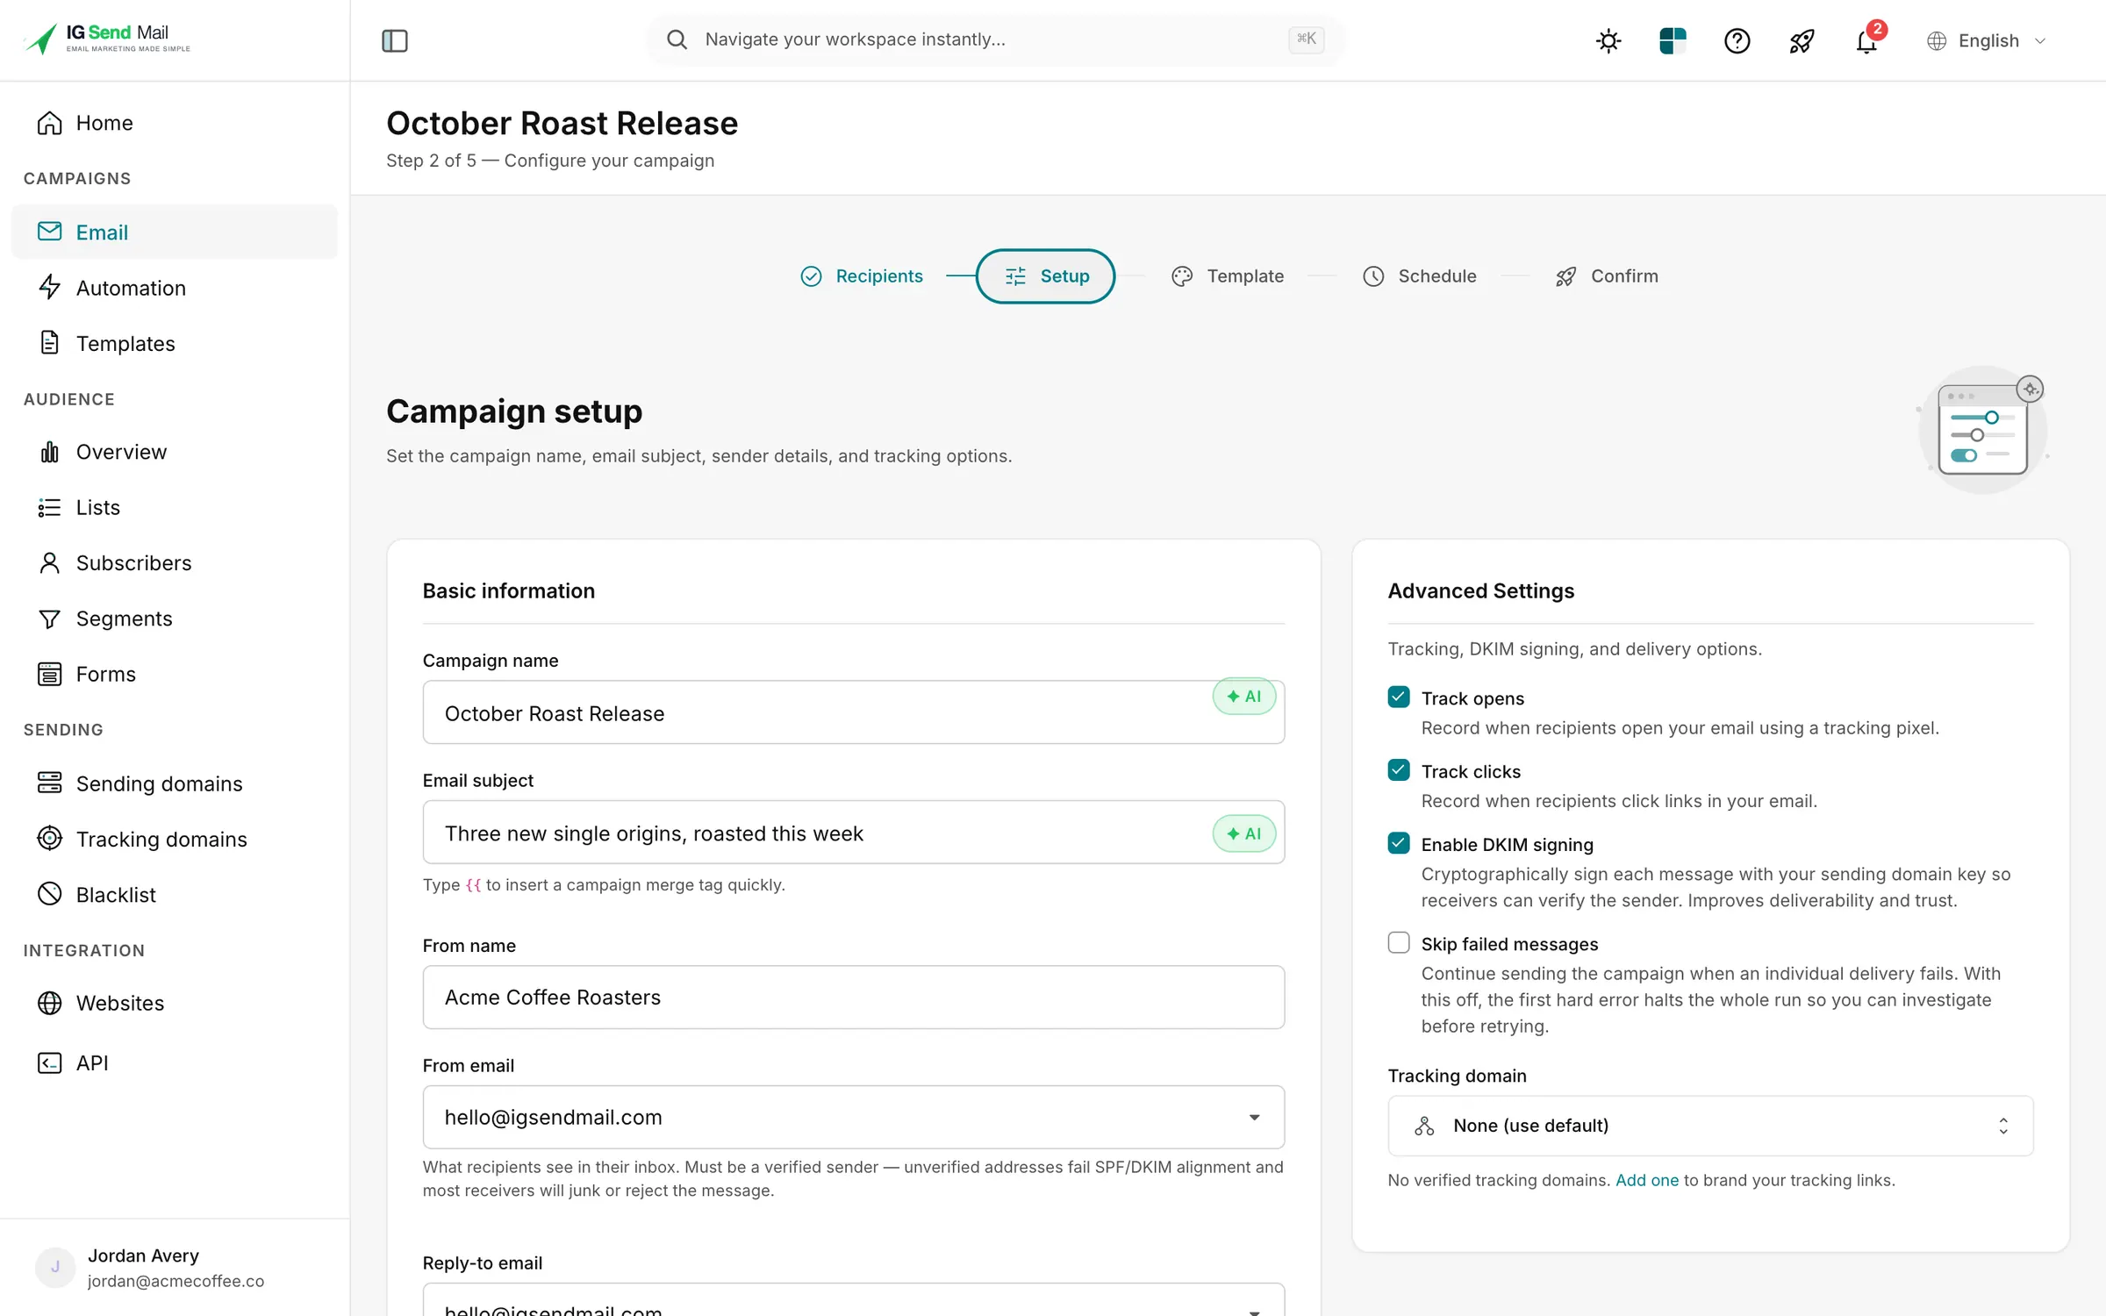Open Automation from the sidebar
Viewport: 2106px width, 1316px height.
pos(174,288)
